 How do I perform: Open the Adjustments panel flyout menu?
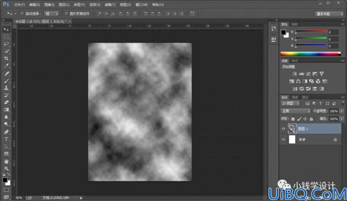point(343,61)
